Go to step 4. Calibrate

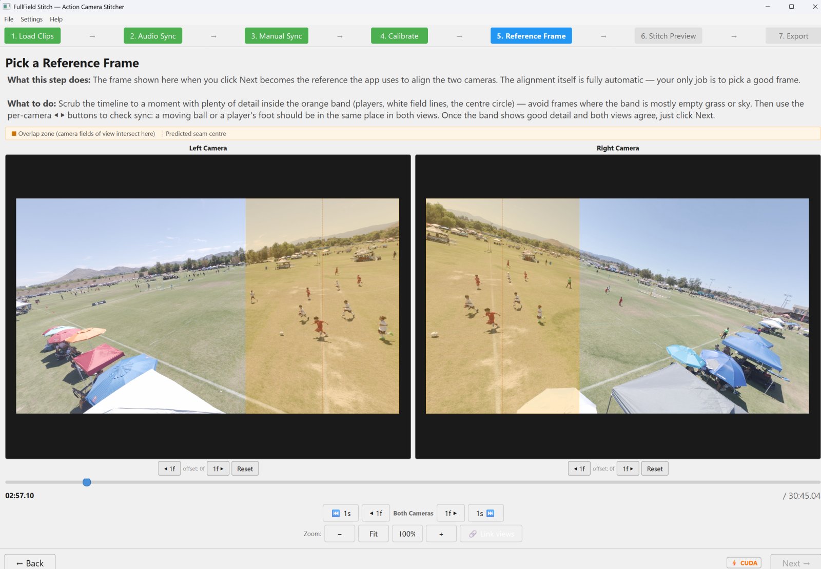click(399, 36)
